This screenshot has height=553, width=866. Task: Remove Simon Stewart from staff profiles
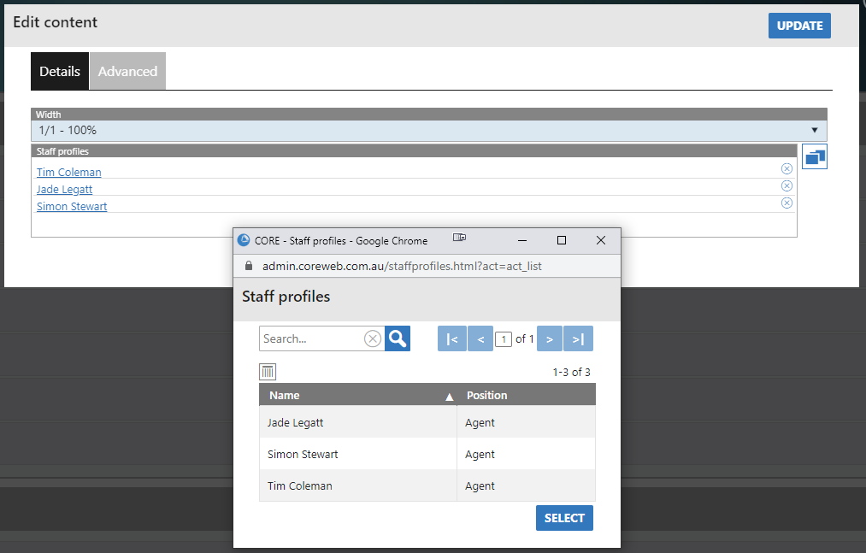[x=786, y=203]
